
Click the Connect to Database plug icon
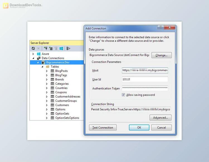pos(46,48)
